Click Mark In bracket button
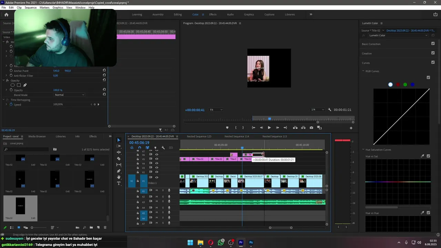Screen dimensions: 441x248 pos(236,127)
